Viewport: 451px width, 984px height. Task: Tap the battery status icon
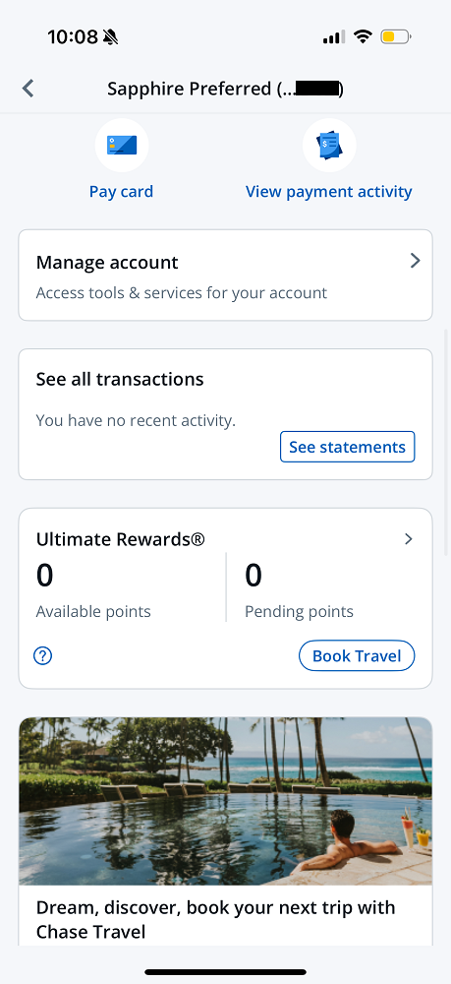click(x=395, y=37)
